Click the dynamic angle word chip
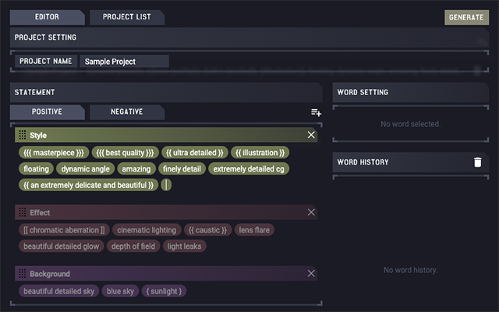Image resolution: width=499 pixels, height=312 pixels. [x=85, y=168]
